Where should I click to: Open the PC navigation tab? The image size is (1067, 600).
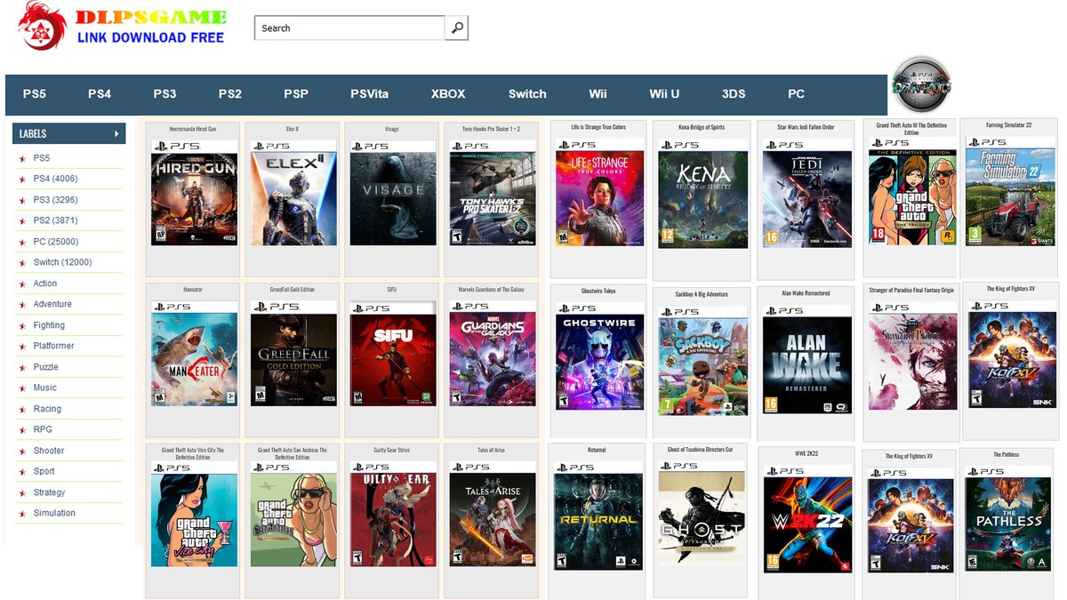click(x=796, y=93)
